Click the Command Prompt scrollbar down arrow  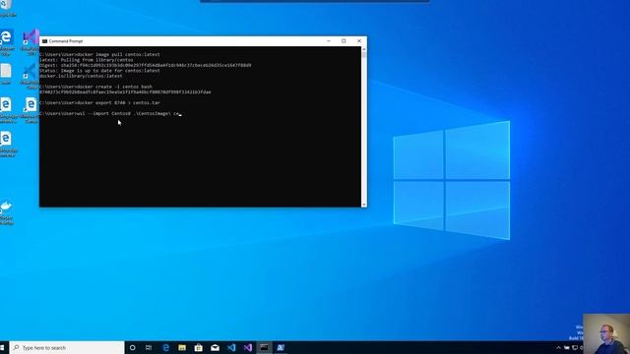[x=364, y=205]
